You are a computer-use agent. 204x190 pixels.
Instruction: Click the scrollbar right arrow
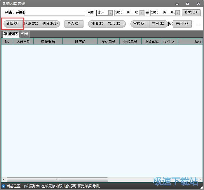[200, 179]
